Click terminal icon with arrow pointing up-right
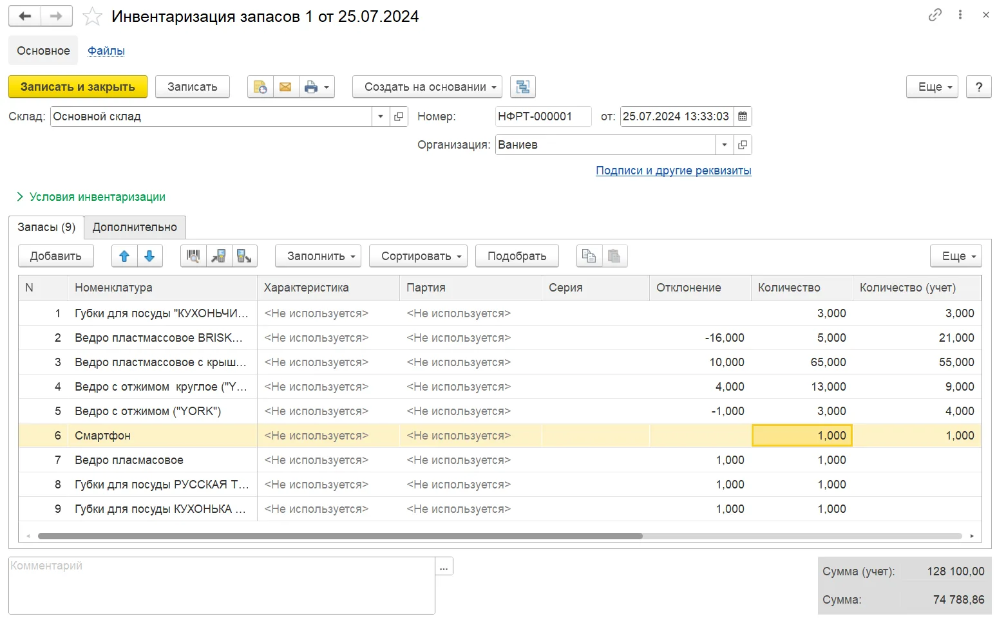997x621 pixels. (x=219, y=256)
